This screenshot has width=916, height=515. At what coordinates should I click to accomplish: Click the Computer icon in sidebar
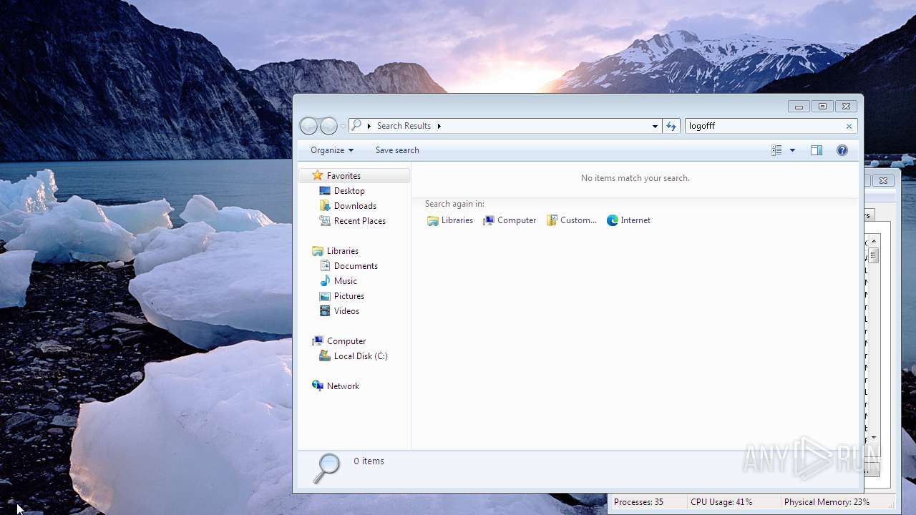tap(318, 341)
